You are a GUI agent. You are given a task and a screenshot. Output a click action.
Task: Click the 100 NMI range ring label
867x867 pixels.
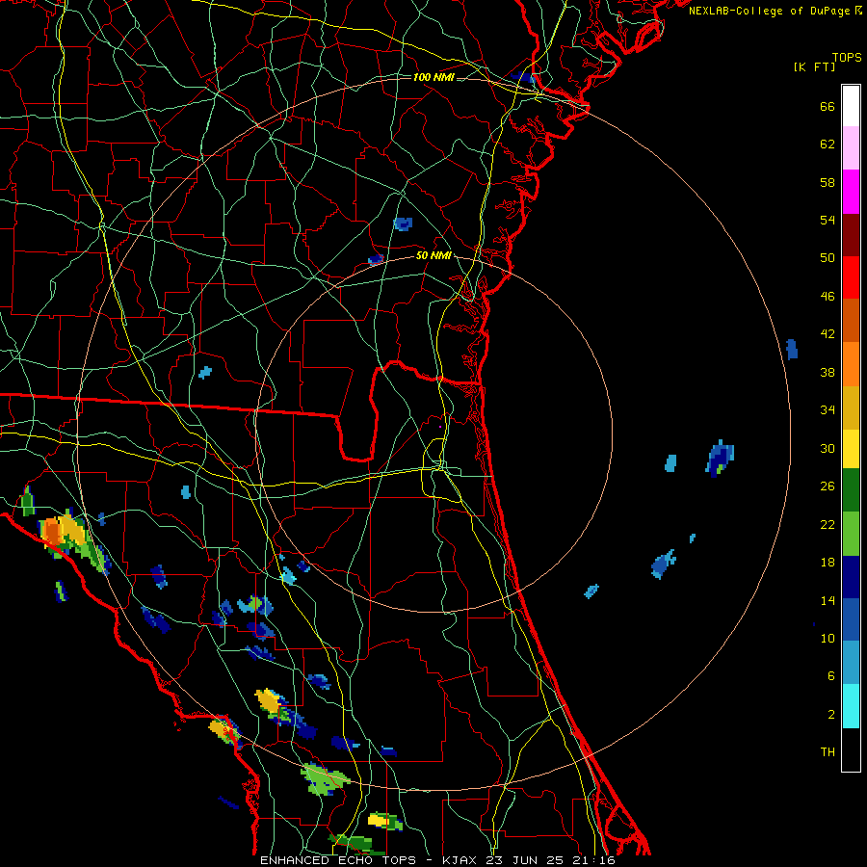(433, 77)
